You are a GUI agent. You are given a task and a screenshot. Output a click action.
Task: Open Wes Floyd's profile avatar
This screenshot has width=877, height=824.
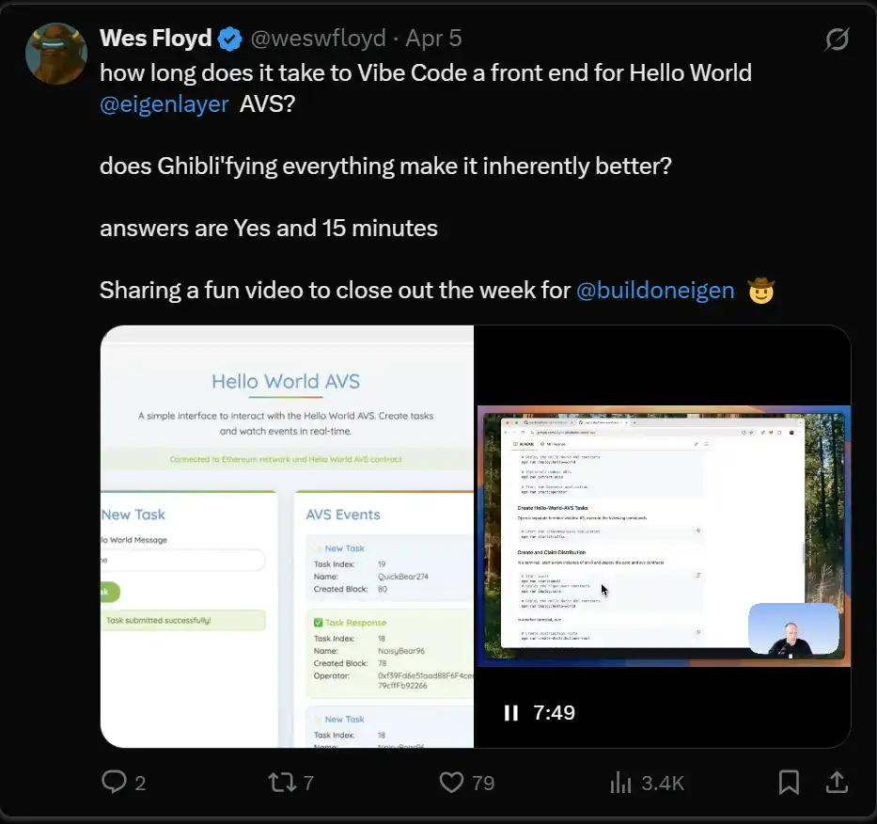coord(56,54)
